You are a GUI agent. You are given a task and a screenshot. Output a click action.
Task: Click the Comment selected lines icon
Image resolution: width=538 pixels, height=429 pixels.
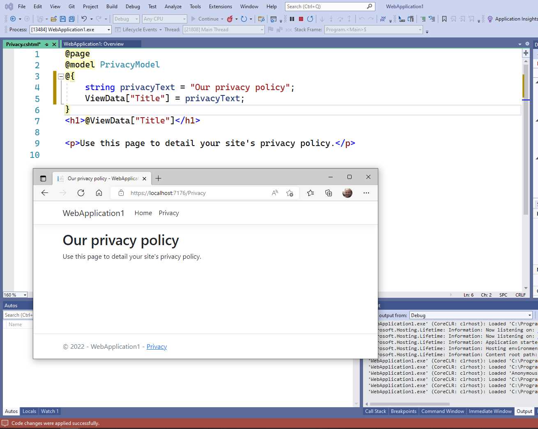423,19
